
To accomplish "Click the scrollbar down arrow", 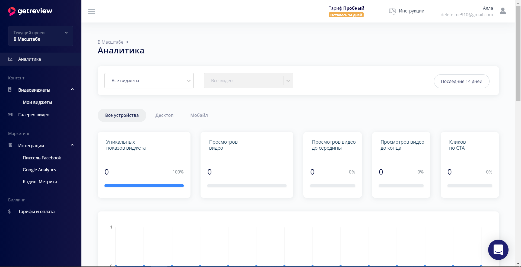I will [x=518, y=263].
